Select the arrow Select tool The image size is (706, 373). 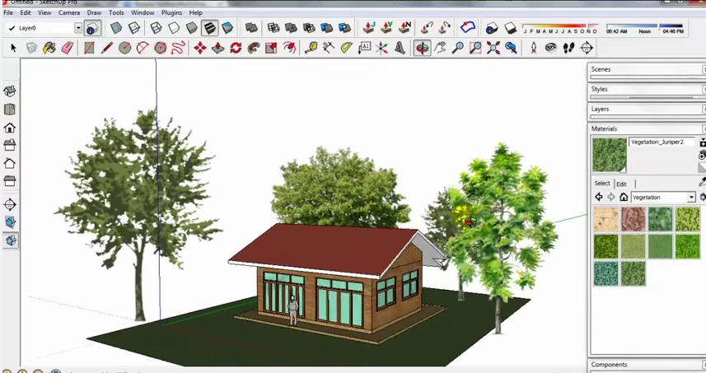[13, 48]
